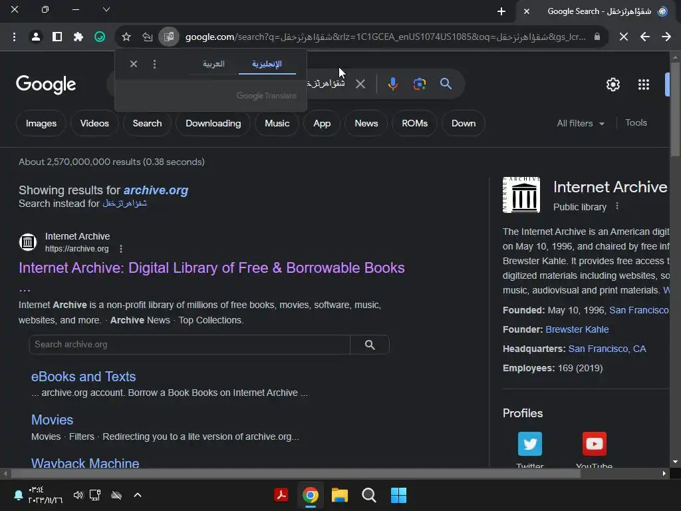Click the vertical page scrollbar
681x511 pixels.
[676, 108]
